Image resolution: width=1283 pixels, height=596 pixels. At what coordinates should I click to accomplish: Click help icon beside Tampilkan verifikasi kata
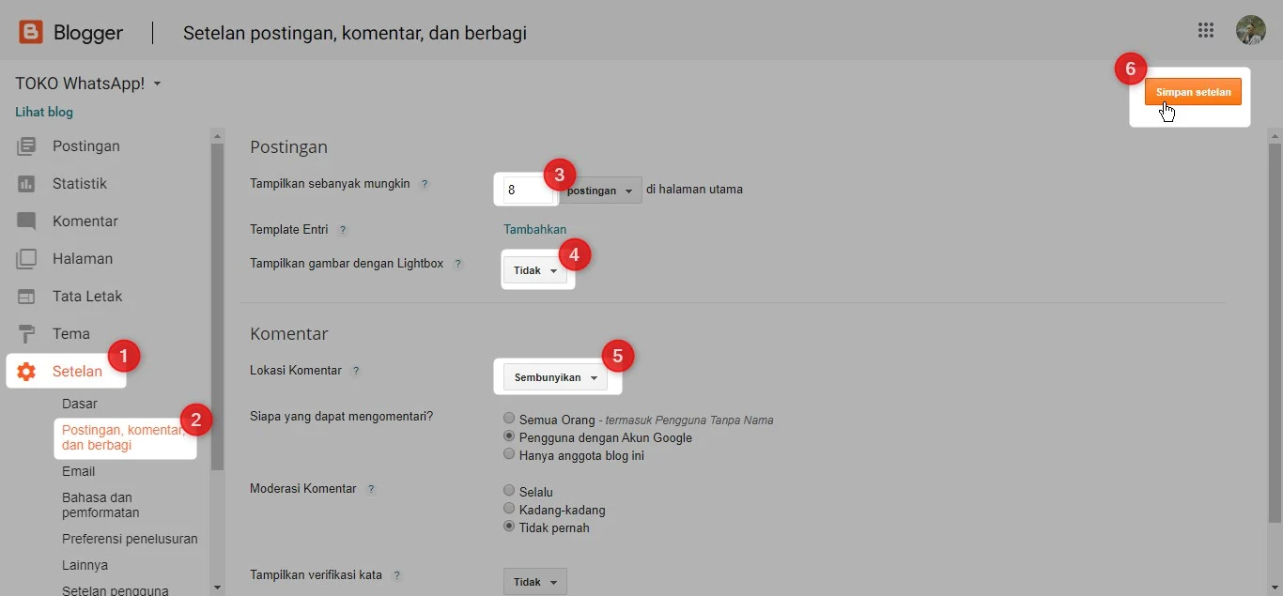[x=397, y=575]
